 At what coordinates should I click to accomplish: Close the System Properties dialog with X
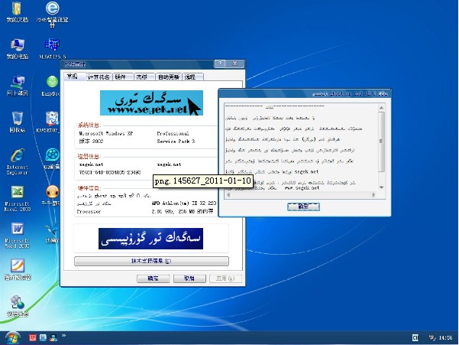(x=234, y=63)
